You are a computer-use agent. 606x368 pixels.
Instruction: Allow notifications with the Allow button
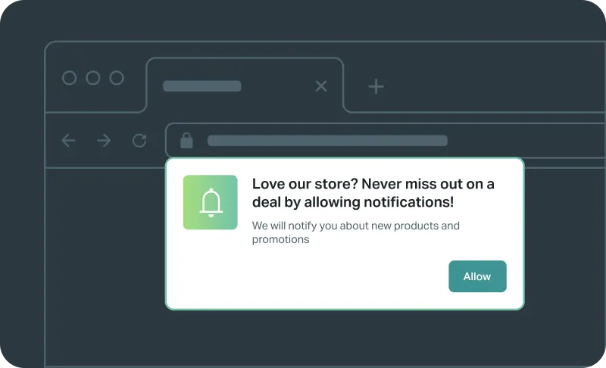(477, 276)
